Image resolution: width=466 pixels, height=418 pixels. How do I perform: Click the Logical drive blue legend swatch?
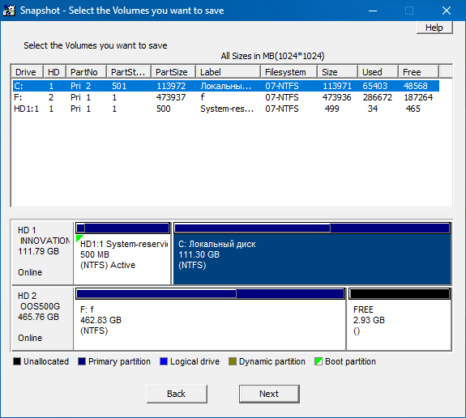point(164,361)
